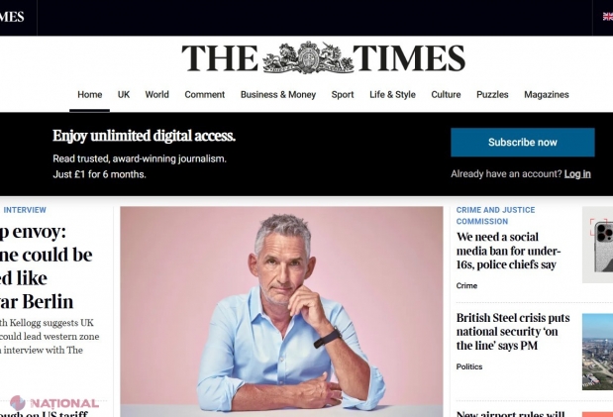The width and height of the screenshot is (613, 417).
Task: Navigate to the Sport section
Action: pos(343,95)
